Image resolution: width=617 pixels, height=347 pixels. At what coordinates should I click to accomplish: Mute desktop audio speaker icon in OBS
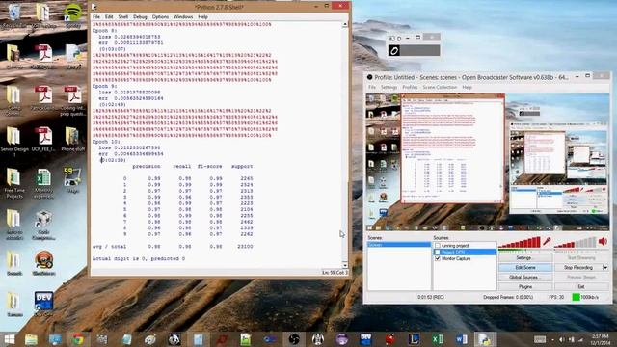[603, 241]
